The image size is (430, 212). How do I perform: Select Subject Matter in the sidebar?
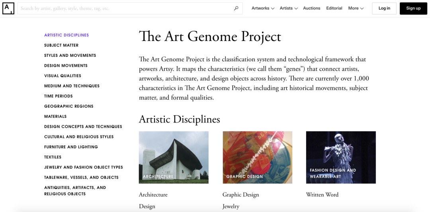point(61,45)
